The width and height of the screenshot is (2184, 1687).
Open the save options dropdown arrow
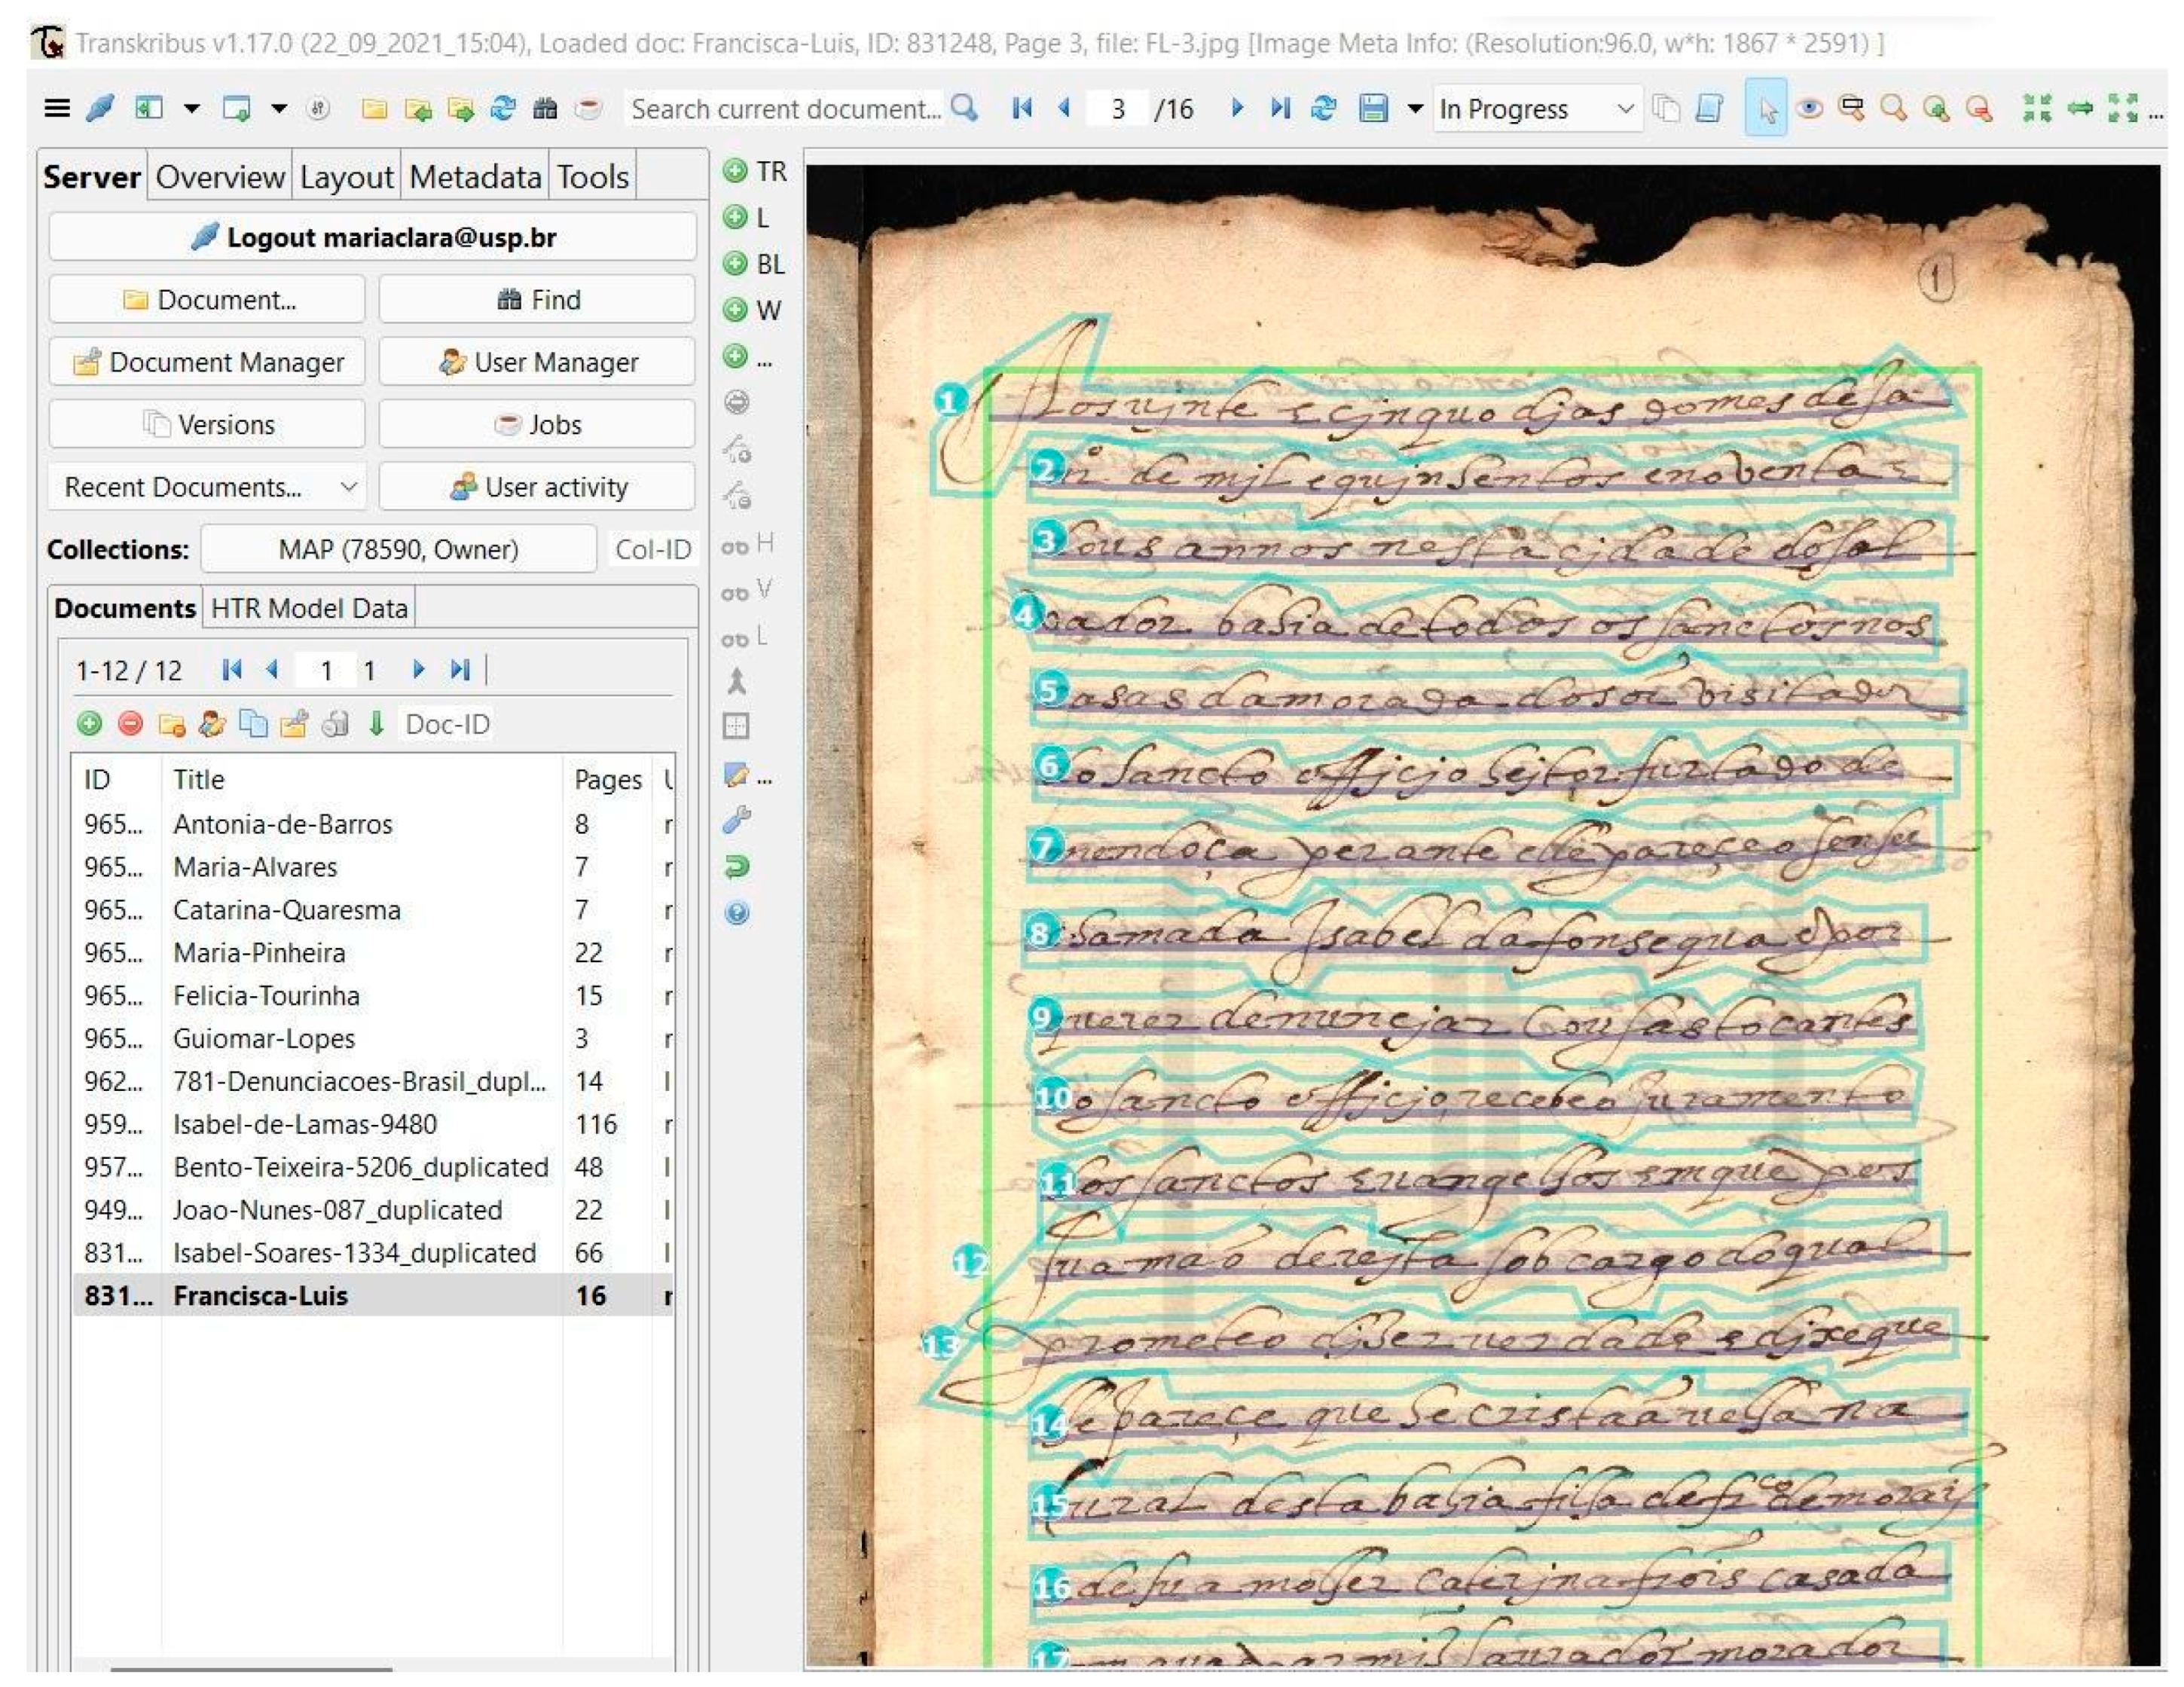pyautogui.click(x=1415, y=108)
